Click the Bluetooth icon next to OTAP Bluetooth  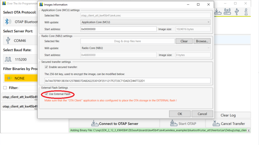click(x=8, y=22)
